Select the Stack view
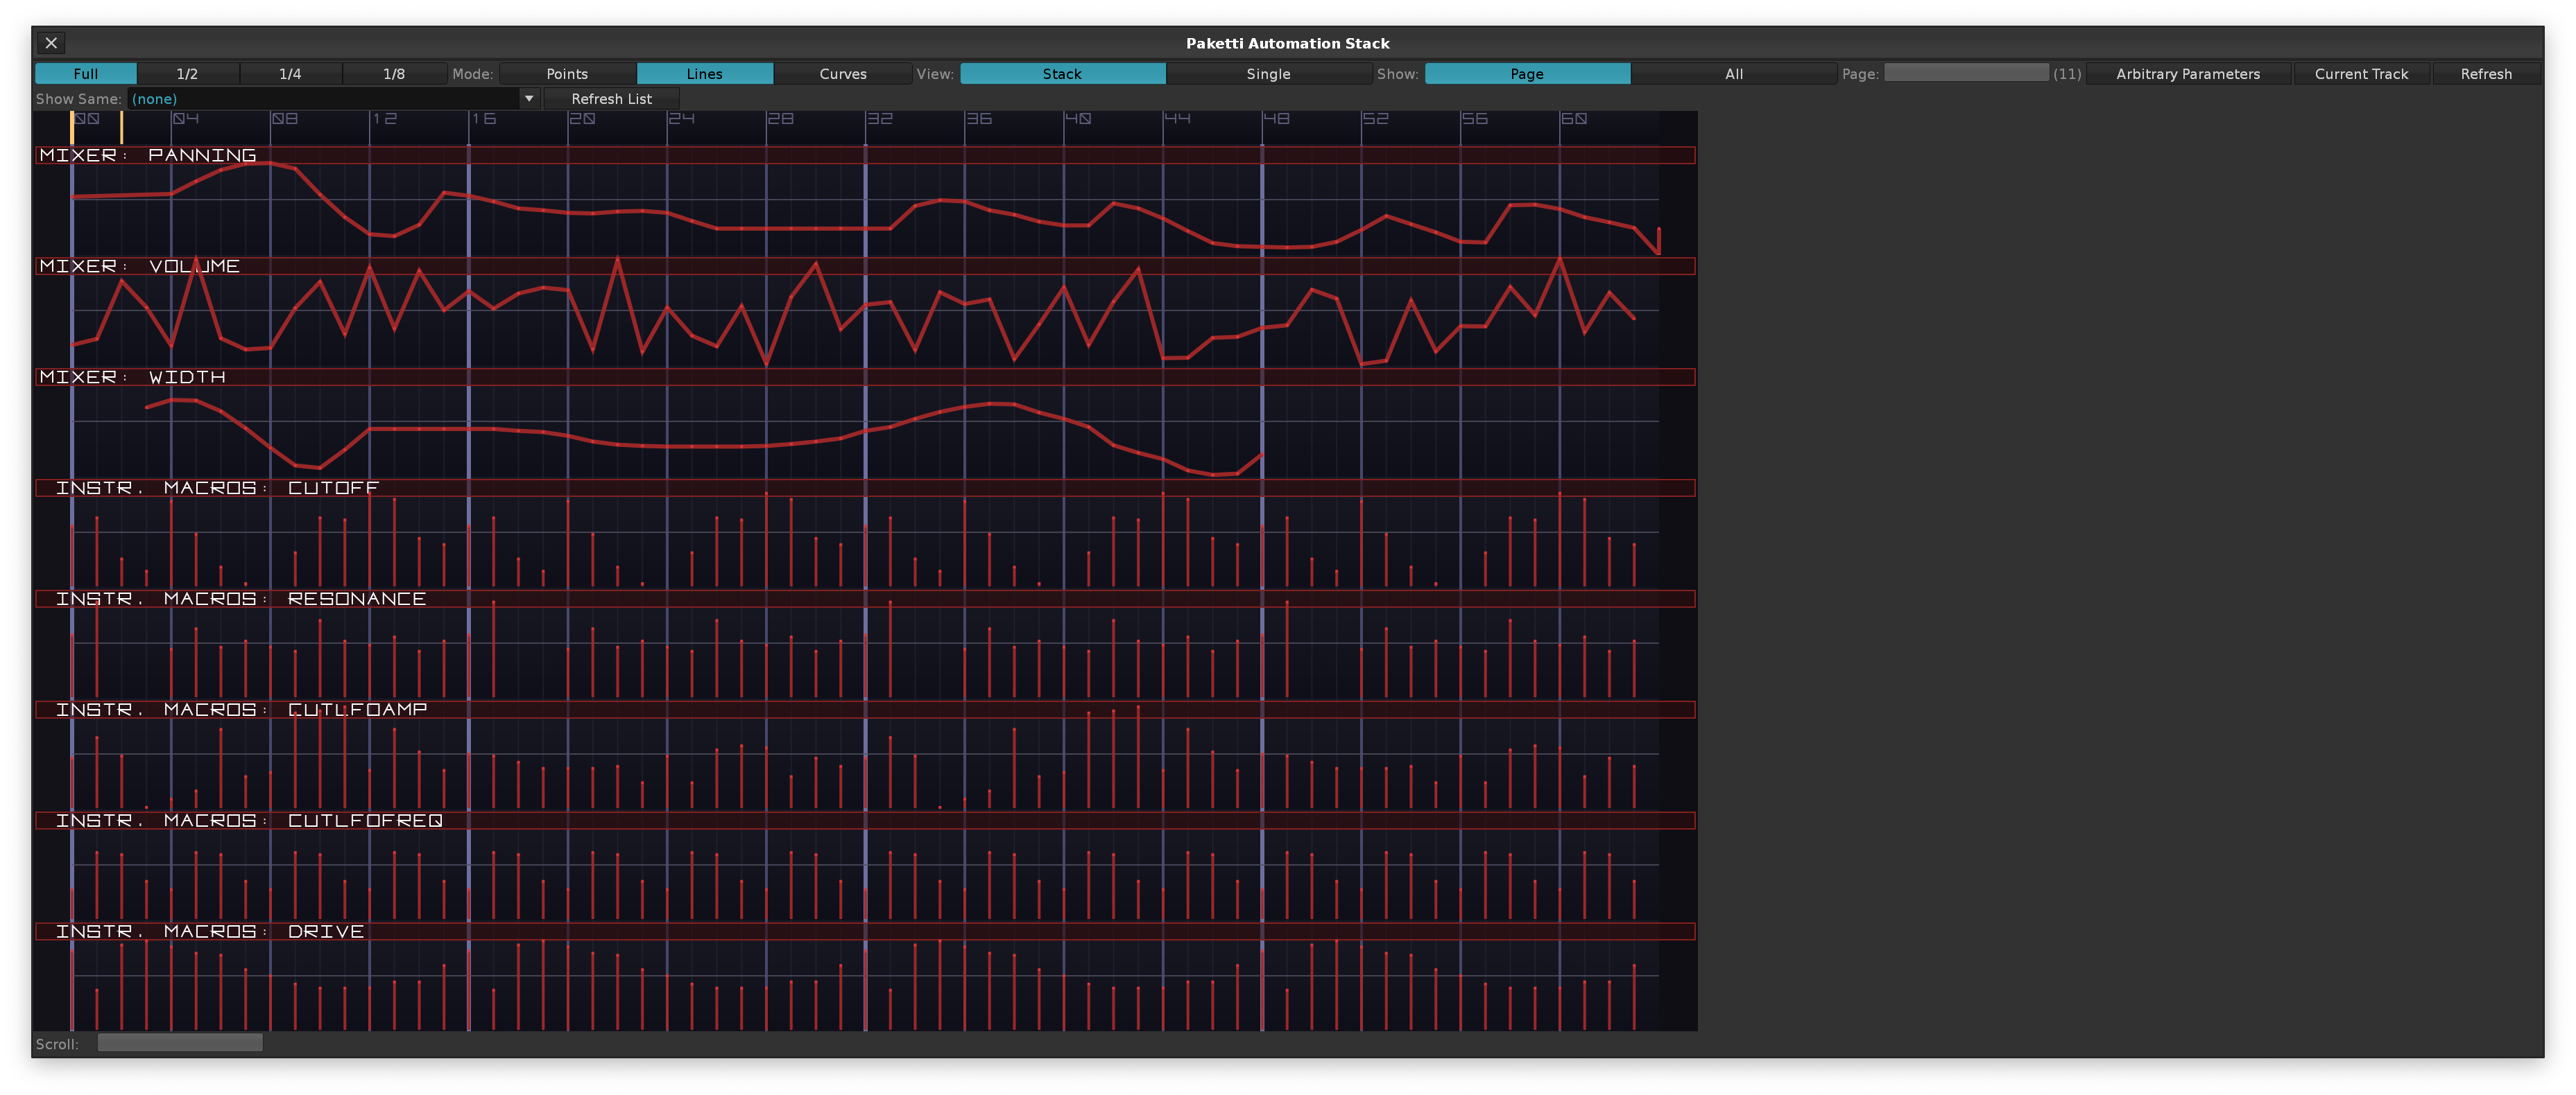 click(x=1062, y=74)
